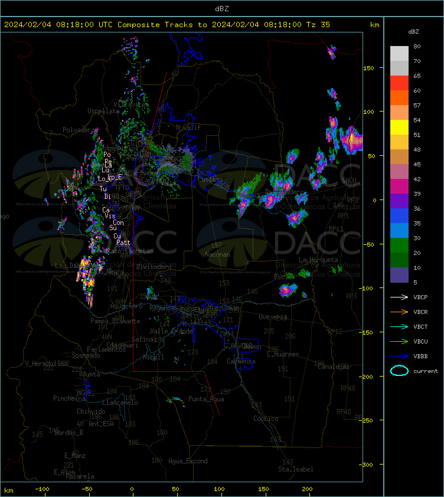The width and height of the screenshot is (444, 497).
Task: Click the 'Sta.Isabel' map label
Action: (296, 469)
